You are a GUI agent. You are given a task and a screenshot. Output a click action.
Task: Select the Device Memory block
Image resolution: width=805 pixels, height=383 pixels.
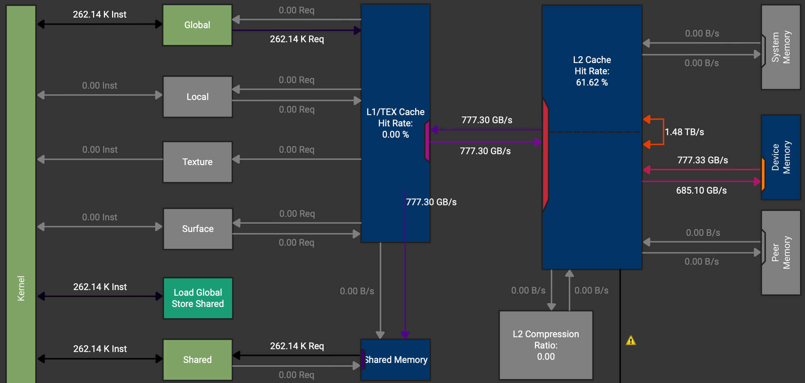[x=781, y=157]
